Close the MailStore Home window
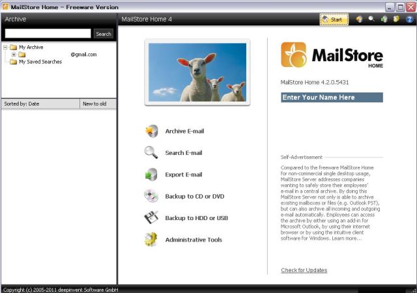 click(410, 7)
